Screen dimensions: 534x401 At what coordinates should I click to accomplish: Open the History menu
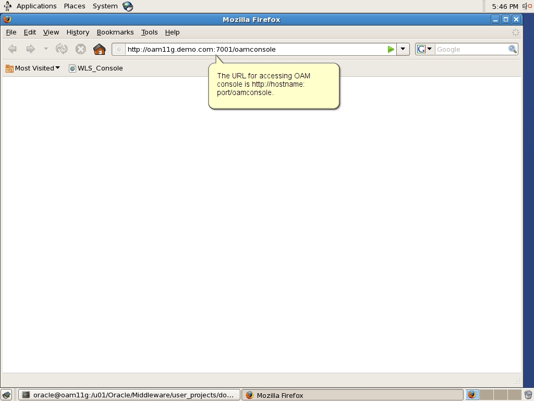coord(77,32)
